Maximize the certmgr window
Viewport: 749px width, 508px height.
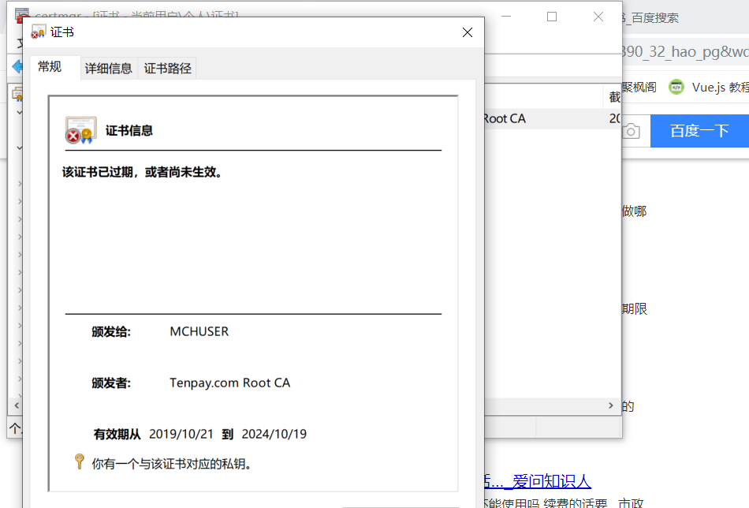[552, 17]
